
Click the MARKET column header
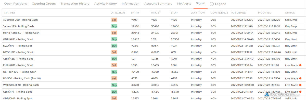(x=10, y=13)
